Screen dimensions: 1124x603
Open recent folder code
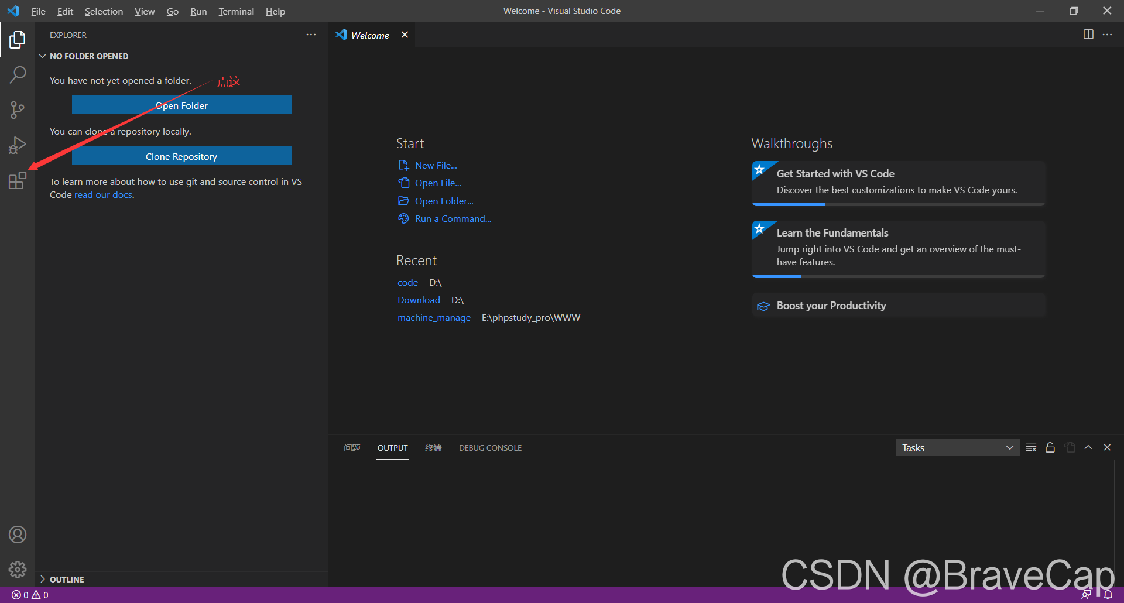click(407, 283)
